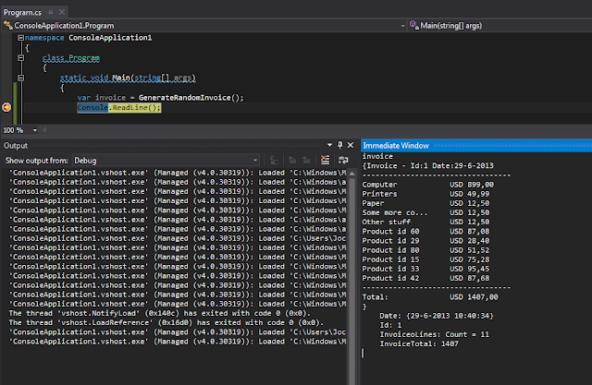The image size is (592, 385).
Task: Click the Output panel title label
Action: (16, 145)
